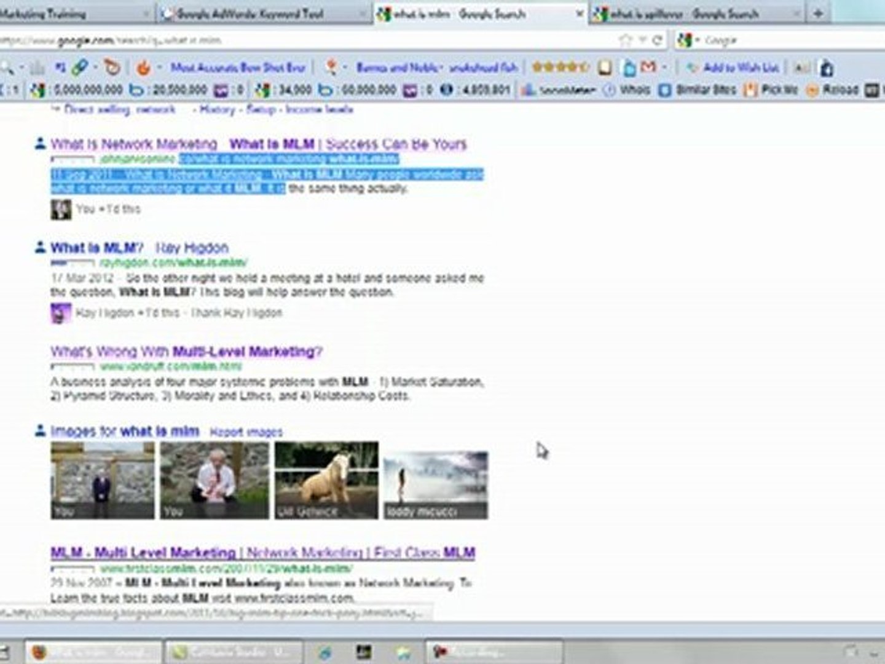Click the address bar URL field
Image resolution: width=885 pixels, height=664 pixels.
307,41
